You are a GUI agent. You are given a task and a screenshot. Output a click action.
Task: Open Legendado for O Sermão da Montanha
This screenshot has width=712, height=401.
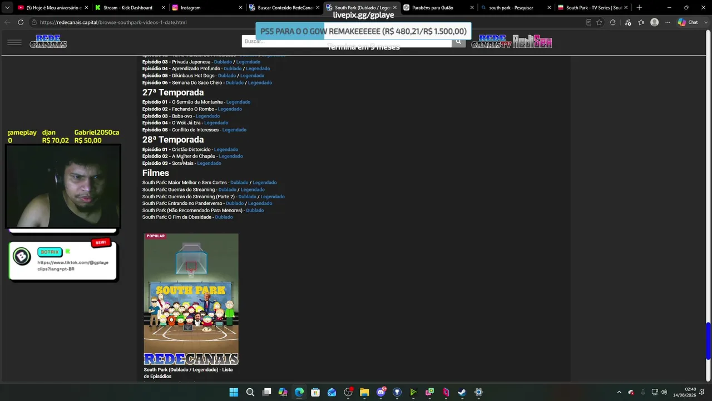pos(238,102)
